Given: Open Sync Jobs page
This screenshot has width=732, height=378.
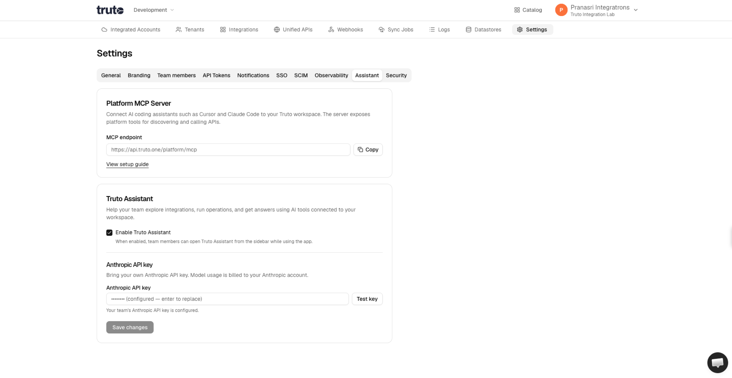Looking at the screenshot, I should [x=396, y=30].
